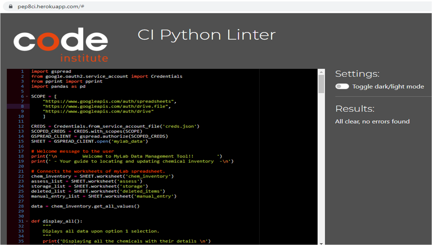Click the editor scrollbar down arrow
The width and height of the screenshot is (432, 245).
[321, 243]
